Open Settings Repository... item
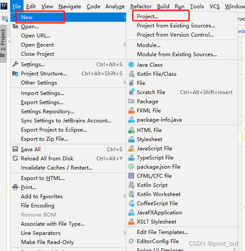 (68, 111)
